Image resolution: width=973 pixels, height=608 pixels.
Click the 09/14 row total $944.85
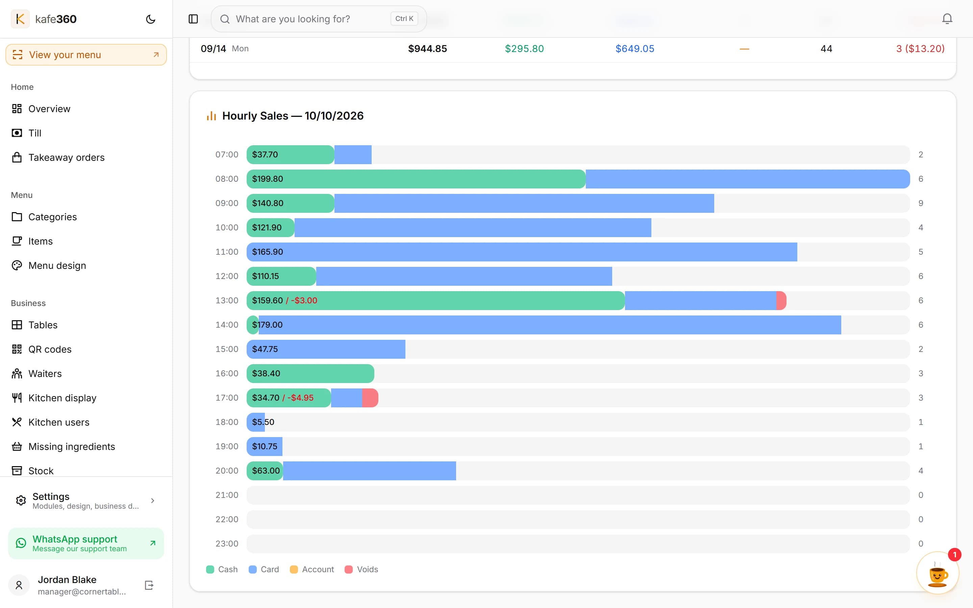pos(427,49)
